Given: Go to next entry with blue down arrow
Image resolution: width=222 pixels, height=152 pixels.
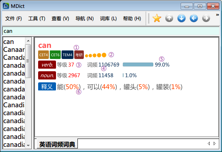Looking at the screenshot, I should (181, 18).
